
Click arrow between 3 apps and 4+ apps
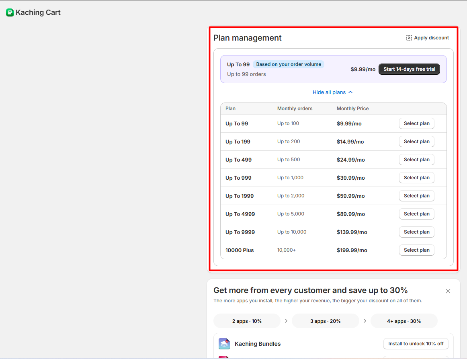365,321
